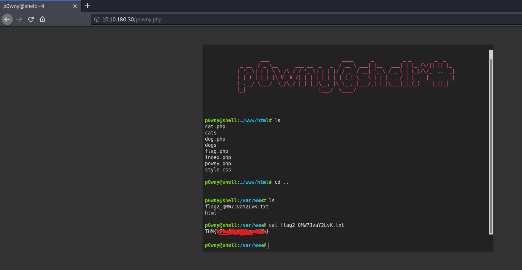This screenshot has width=522, height=270.
Task: Open a new tab with plus button
Action: click(x=87, y=6)
